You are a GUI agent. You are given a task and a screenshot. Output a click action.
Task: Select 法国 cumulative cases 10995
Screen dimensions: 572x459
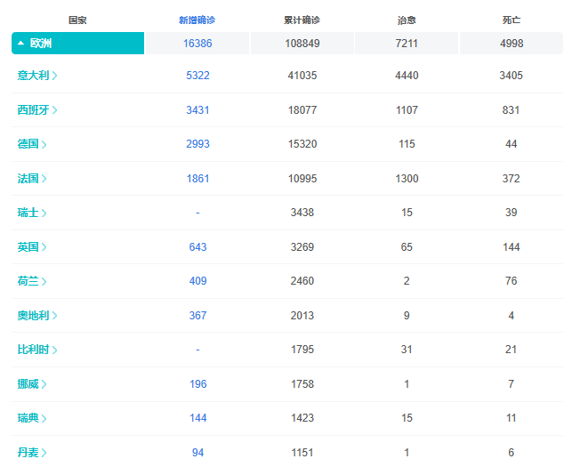coord(302,179)
